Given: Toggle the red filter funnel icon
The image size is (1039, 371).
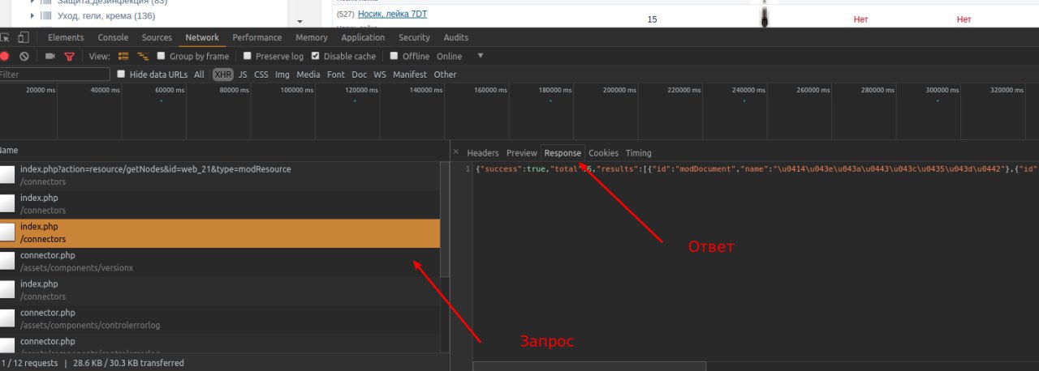Looking at the screenshot, I should pos(69,57).
